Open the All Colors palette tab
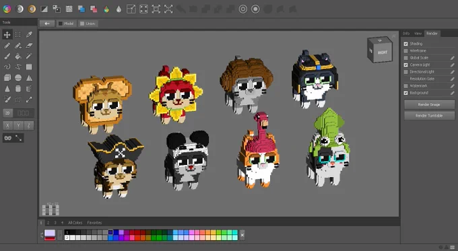This screenshot has height=251, width=458. click(75, 223)
